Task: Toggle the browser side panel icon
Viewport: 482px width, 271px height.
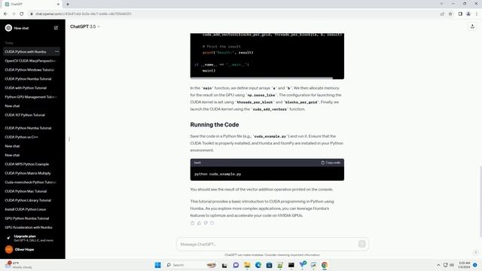Action: [x=460, y=14]
